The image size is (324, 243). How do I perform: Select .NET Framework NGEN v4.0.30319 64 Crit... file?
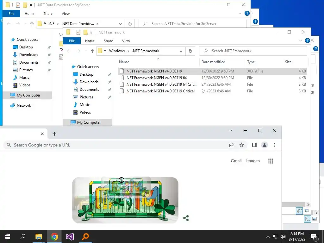click(212, 84)
